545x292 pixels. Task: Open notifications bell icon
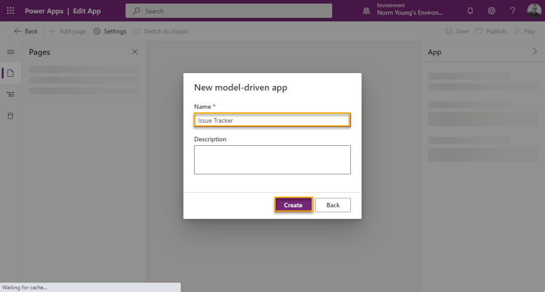coord(470,11)
